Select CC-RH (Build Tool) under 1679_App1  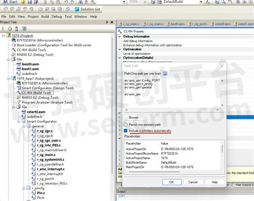36,92
